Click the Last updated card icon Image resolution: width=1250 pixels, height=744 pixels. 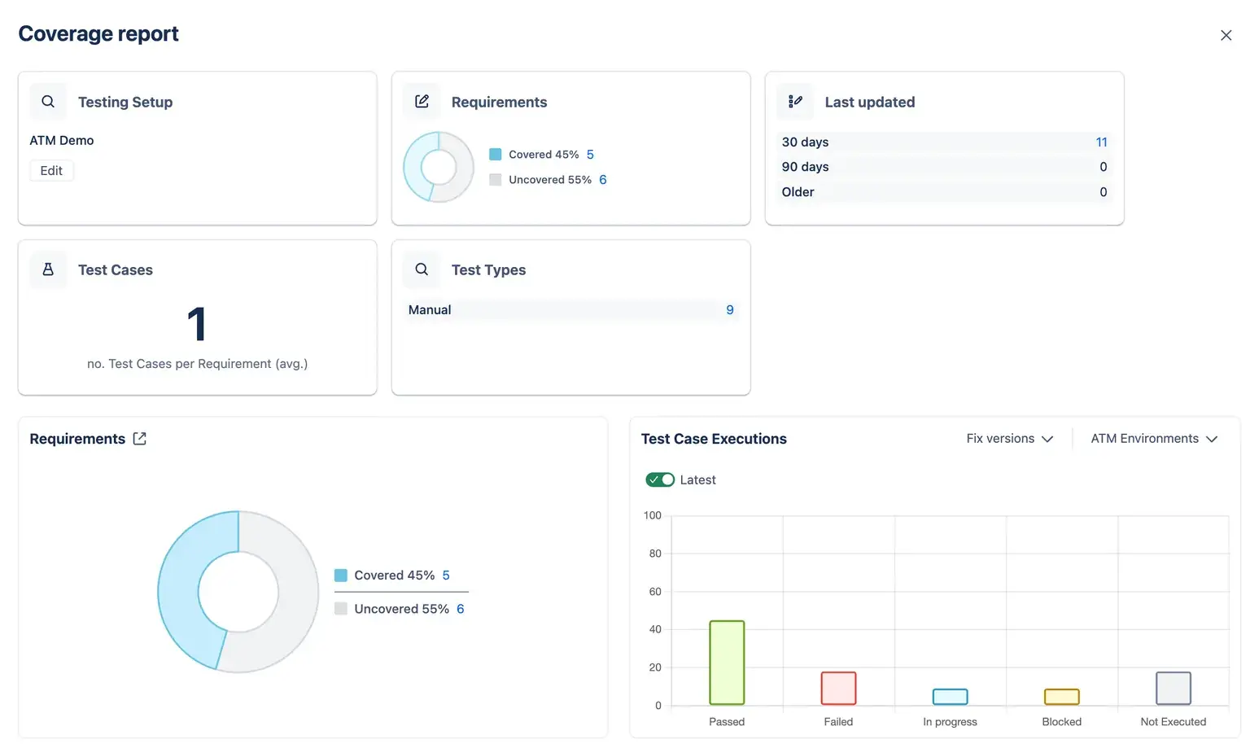click(795, 102)
